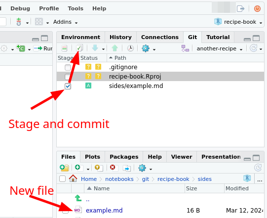Screen dimensions: 267x218
Task: Pull changes with the blue down arrow
Action: [95, 48]
